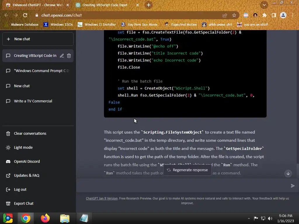Open the Write a TV Commercial conversation
This screenshot has width=299, height=224.
[38, 101]
